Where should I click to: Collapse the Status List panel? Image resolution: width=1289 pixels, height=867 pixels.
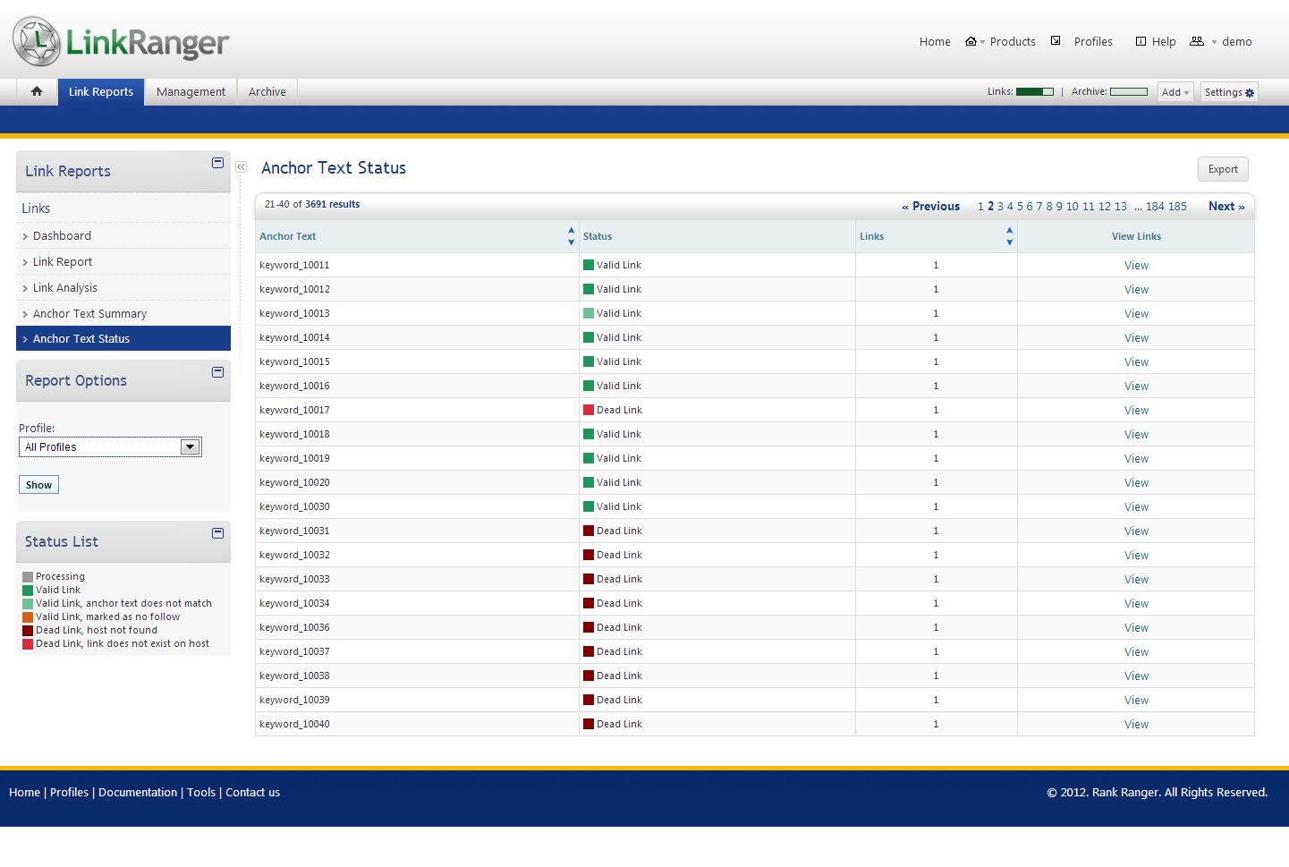pyautogui.click(x=217, y=533)
